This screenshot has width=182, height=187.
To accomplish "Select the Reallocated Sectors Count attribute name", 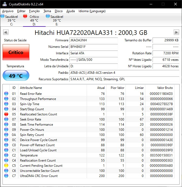I will click(x=39, y=114).
